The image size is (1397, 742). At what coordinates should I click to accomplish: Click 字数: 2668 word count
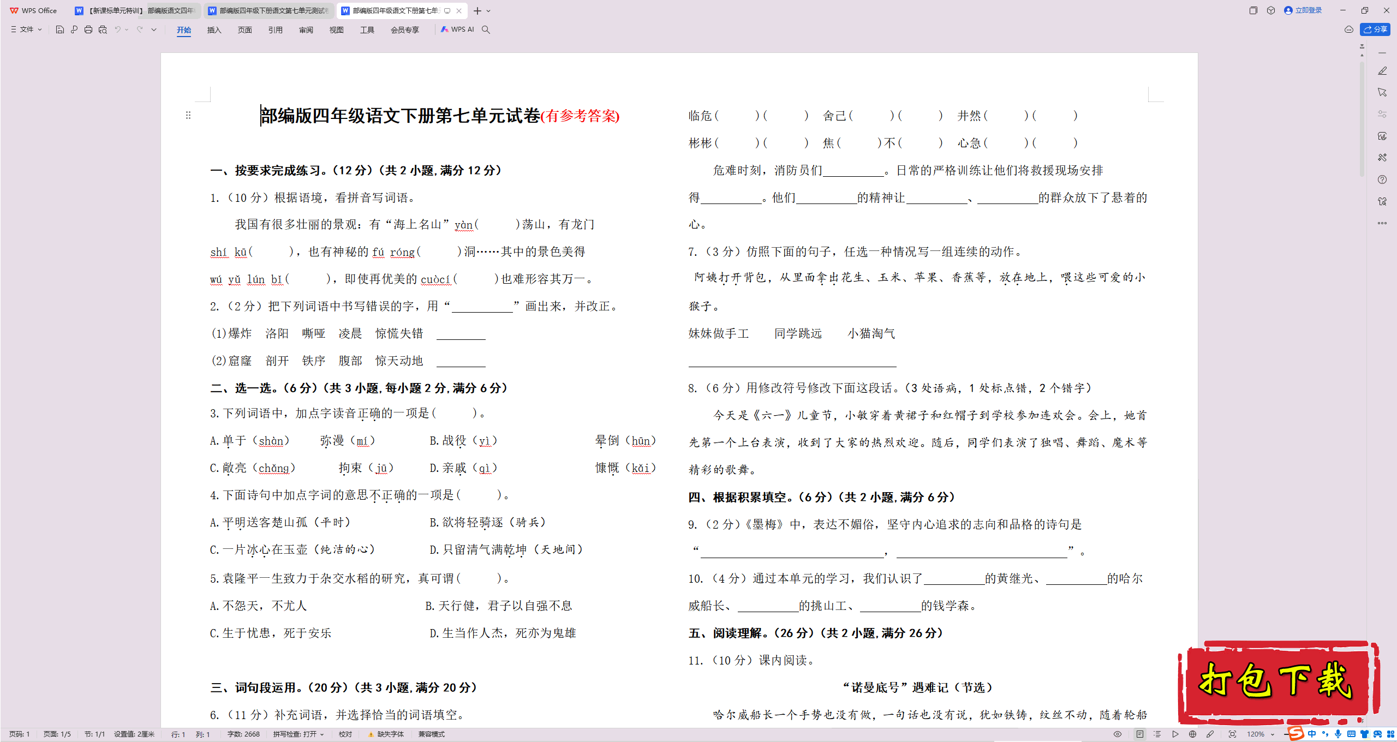[x=243, y=734]
